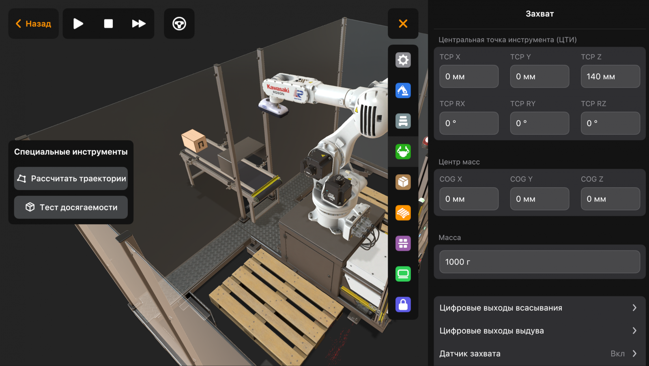Open the blue padlock lock section
The height and width of the screenshot is (366, 649).
(403, 304)
